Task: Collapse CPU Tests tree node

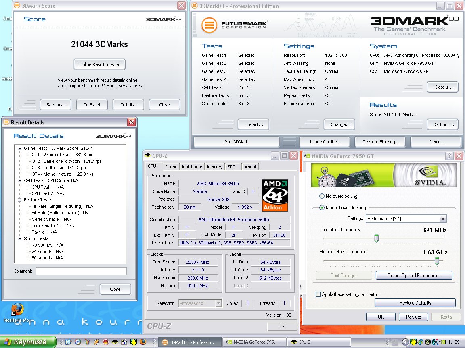Action: tap(19, 180)
